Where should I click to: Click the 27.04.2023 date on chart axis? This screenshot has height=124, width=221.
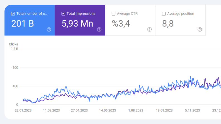[79, 110]
